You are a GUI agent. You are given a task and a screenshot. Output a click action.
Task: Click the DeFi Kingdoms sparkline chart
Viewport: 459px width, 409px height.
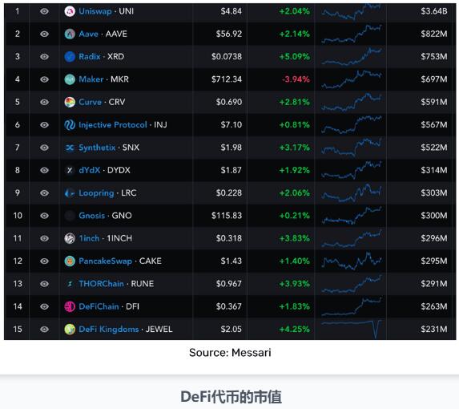pos(352,330)
